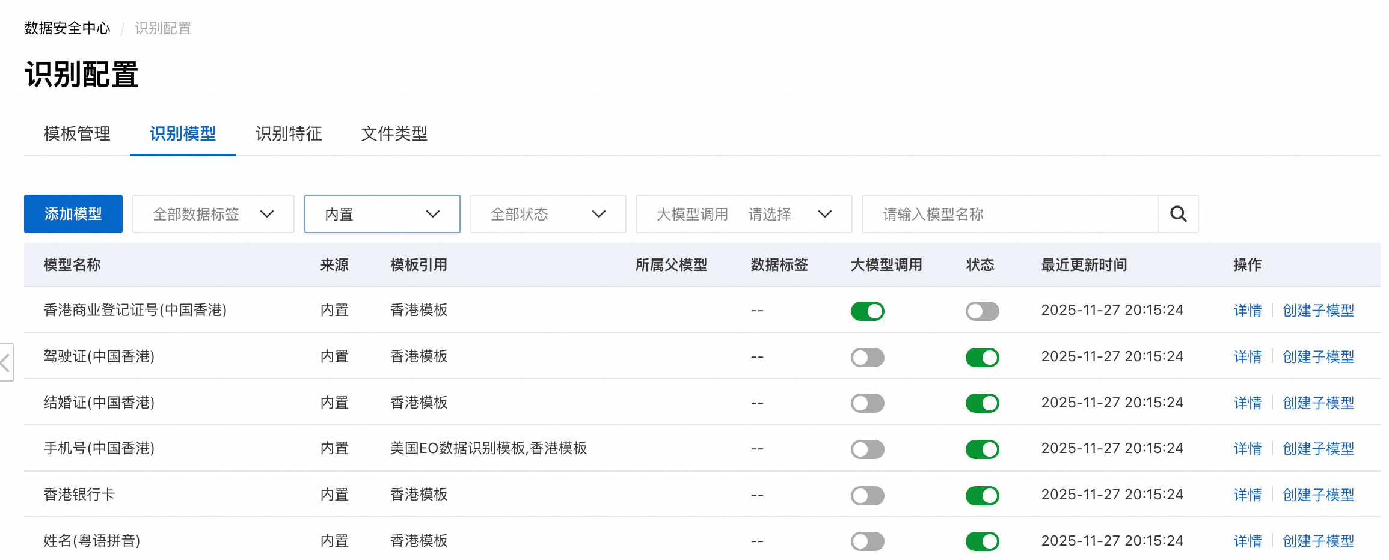
Task: Click the 添加模型 button
Action: click(x=73, y=214)
